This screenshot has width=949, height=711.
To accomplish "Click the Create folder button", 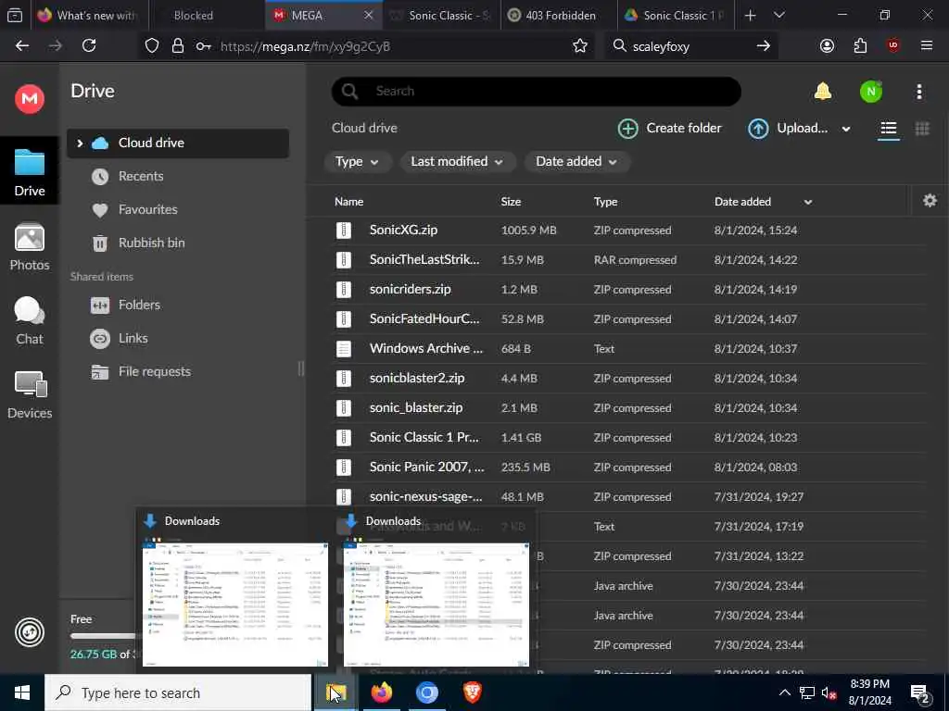I will [669, 128].
